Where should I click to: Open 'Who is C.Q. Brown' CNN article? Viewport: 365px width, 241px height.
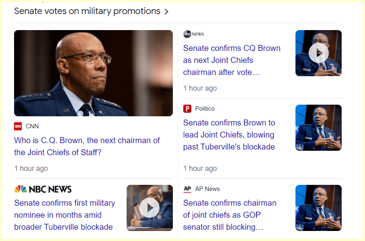87,146
